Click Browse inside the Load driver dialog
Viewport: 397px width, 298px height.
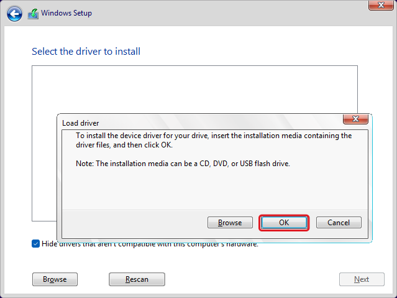pos(230,223)
